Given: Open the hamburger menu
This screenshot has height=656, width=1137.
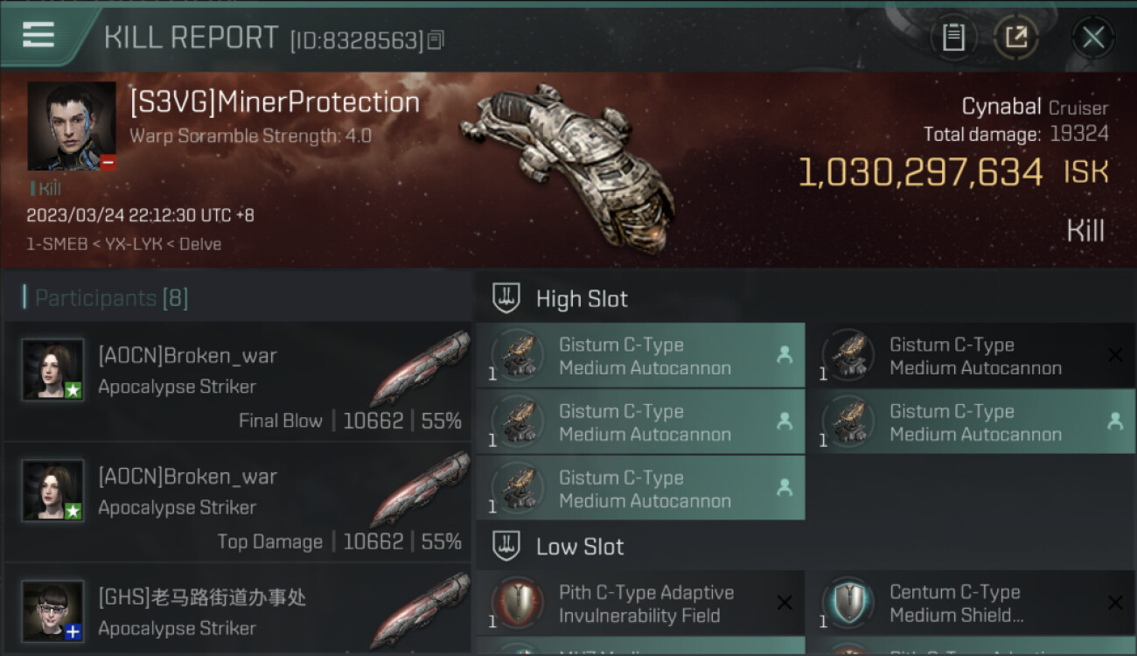Looking at the screenshot, I should 38,35.
